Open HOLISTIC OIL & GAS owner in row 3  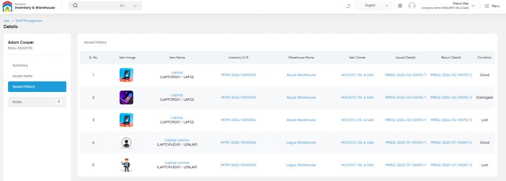click(357, 120)
